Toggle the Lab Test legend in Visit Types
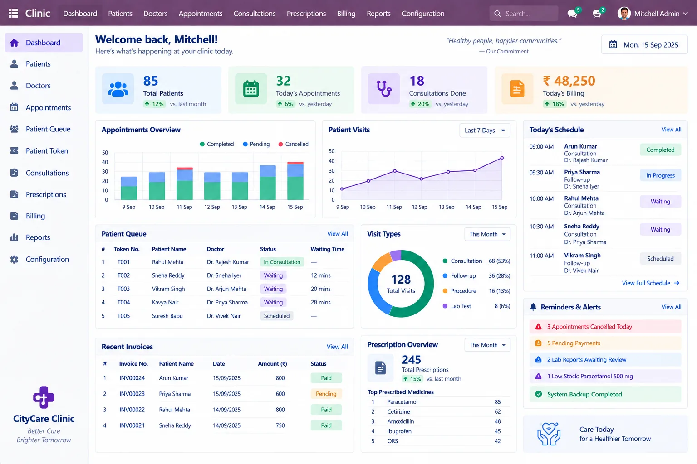This screenshot has width=697, height=464. pyautogui.click(x=457, y=306)
